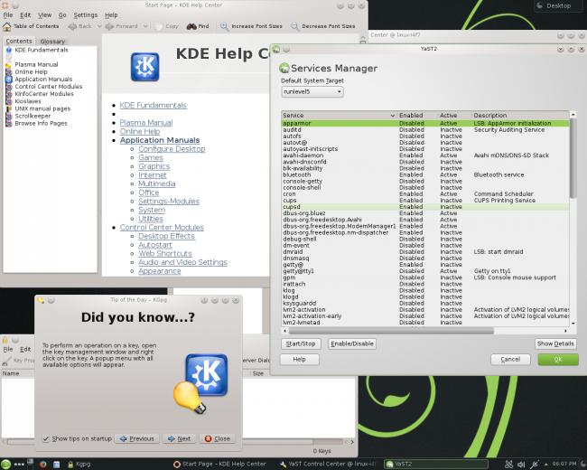Click Kioslaves in the Contents tree
587x470 pixels.
point(28,101)
